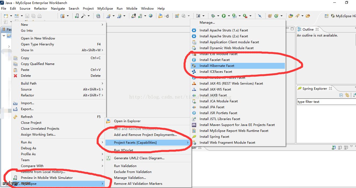The height and width of the screenshot is (188, 356).
Task: Click the green Run toolbar icon
Action: coord(223,16)
